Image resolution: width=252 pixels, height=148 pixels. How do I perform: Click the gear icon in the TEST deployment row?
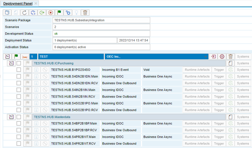pyautogui.click(x=222, y=56)
